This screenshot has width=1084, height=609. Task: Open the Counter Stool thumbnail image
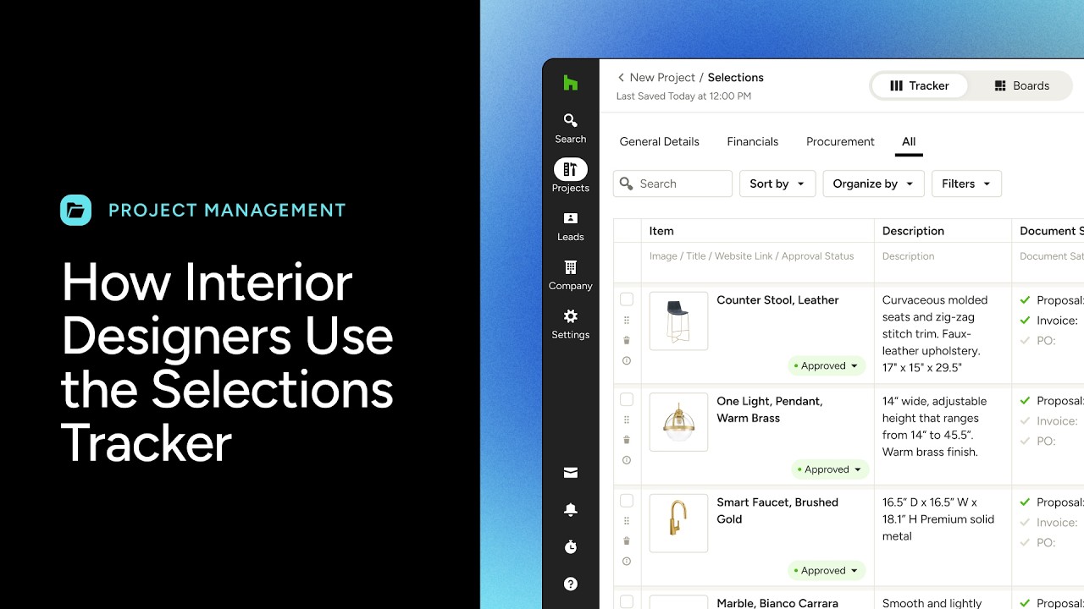pos(678,321)
